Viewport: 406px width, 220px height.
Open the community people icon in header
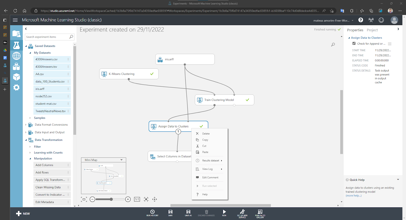coord(371,20)
